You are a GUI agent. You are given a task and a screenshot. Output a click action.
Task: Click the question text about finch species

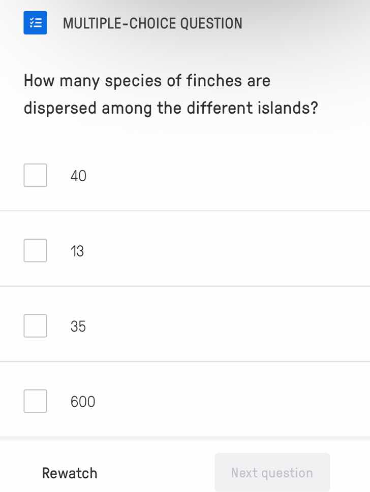(170, 94)
